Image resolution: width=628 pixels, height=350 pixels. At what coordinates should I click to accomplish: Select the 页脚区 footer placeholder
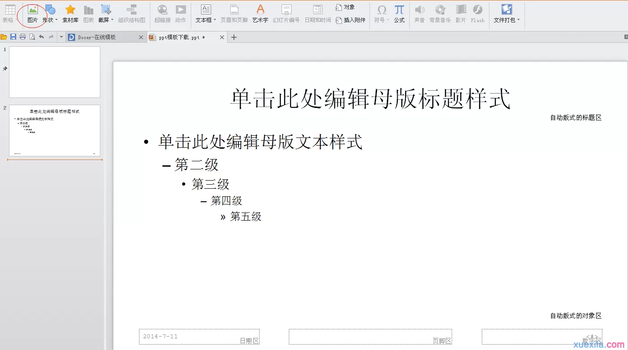click(x=370, y=337)
